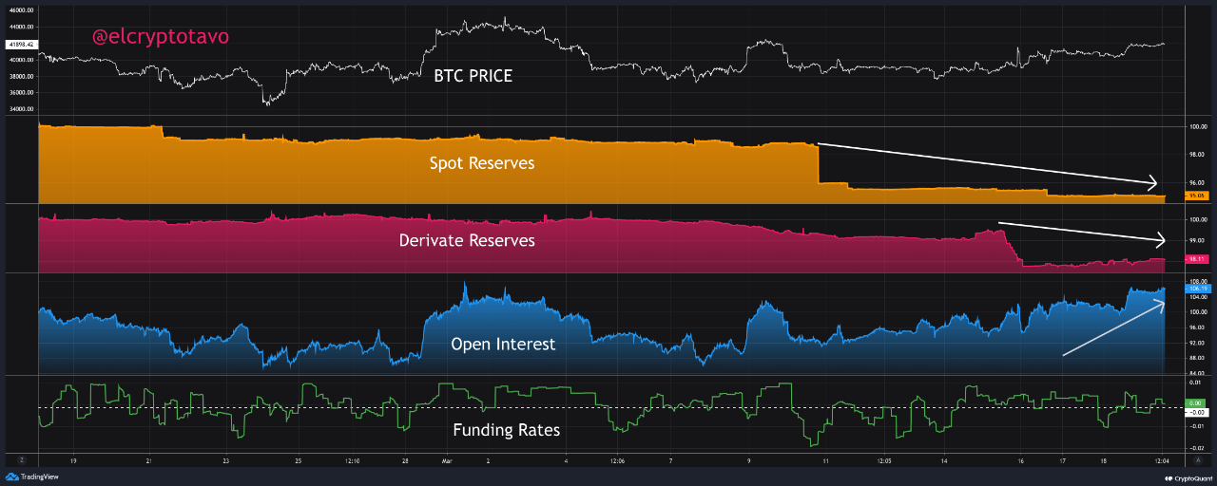The width and height of the screenshot is (1217, 486).
Task: Select the BTC PRICE chart label
Action: [x=473, y=76]
